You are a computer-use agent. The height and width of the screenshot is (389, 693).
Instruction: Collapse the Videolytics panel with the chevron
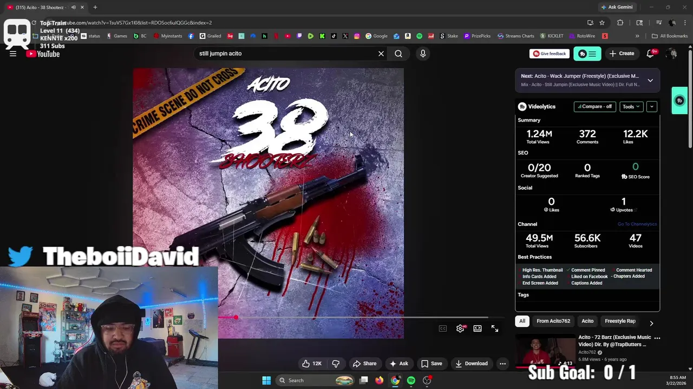[x=652, y=106]
